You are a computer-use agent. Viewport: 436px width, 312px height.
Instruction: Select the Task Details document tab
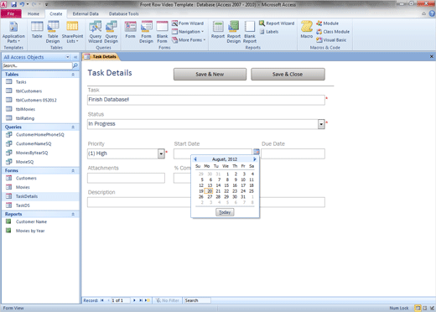click(101, 56)
